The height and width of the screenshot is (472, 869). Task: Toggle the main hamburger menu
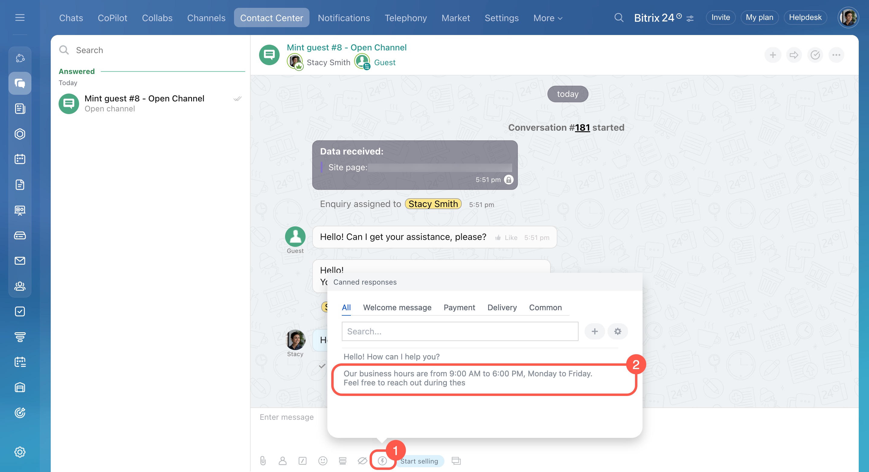(x=20, y=18)
